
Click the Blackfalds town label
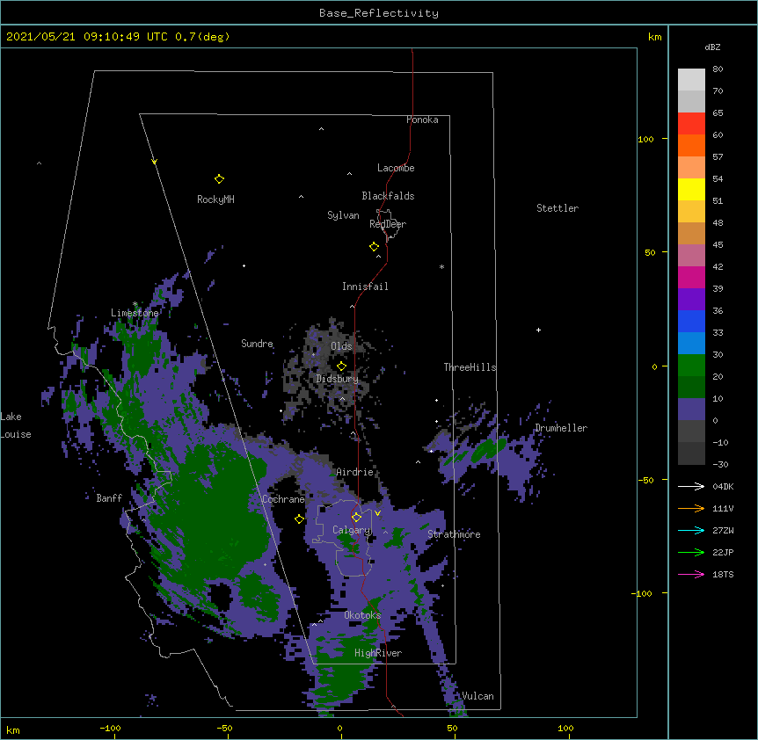[x=388, y=196]
